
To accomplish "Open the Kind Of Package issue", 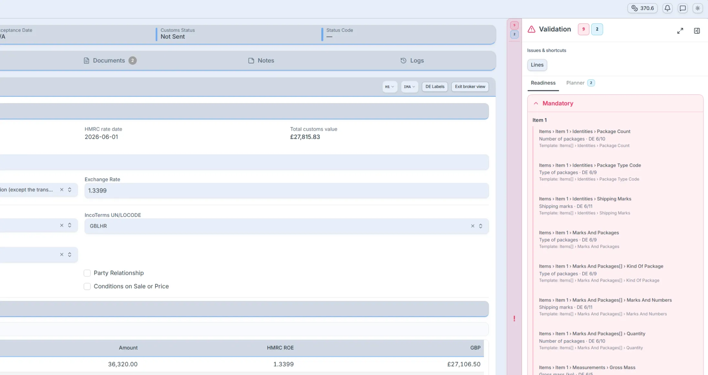I will pos(601,273).
